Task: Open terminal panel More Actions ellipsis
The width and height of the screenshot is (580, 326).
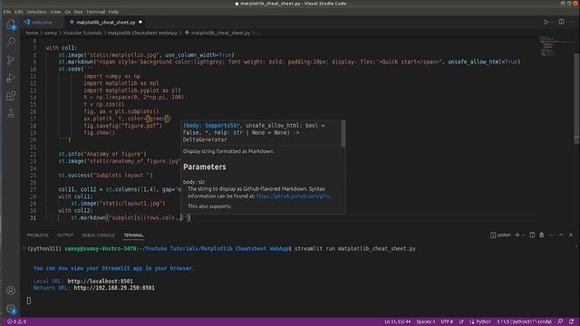Action: pyautogui.click(x=551, y=235)
